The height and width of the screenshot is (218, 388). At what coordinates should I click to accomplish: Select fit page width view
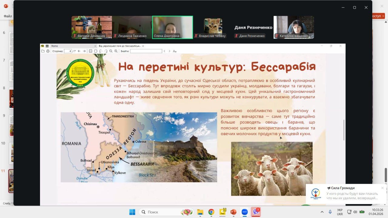91,51
